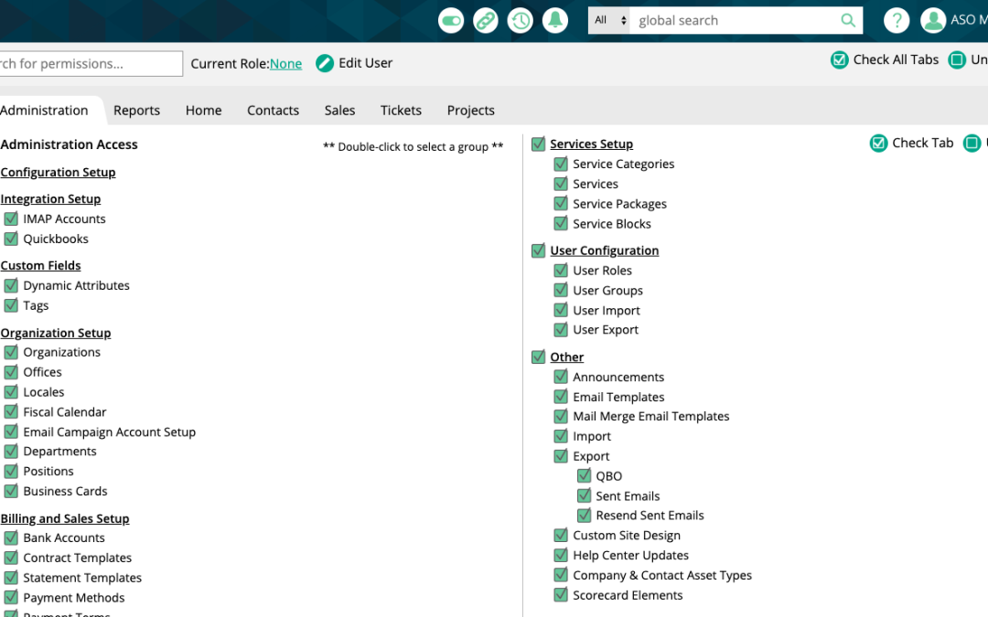Image resolution: width=988 pixels, height=617 pixels.
Task: Click the Edit User label
Action: pyautogui.click(x=365, y=63)
